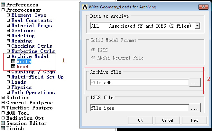Open the Data to Archive dropdown
The image size is (212, 131).
(198, 26)
